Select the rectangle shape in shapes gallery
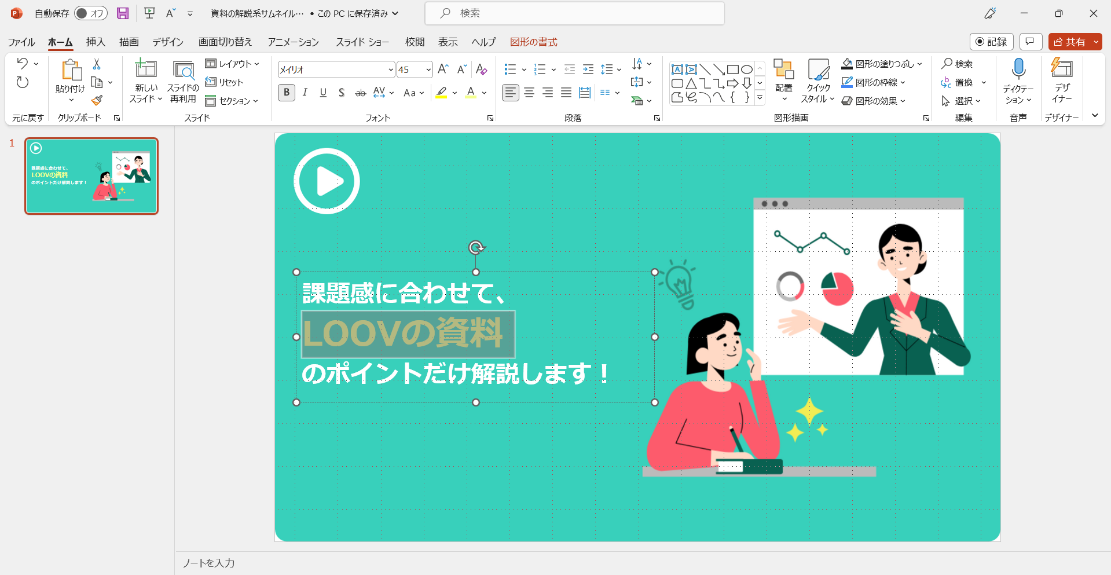Image resolution: width=1111 pixels, height=575 pixels. (733, 69)
